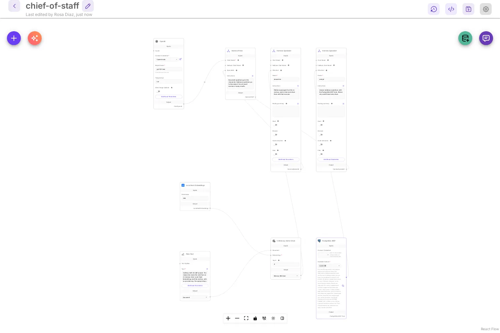Open the version history icon

click(434, 9)
